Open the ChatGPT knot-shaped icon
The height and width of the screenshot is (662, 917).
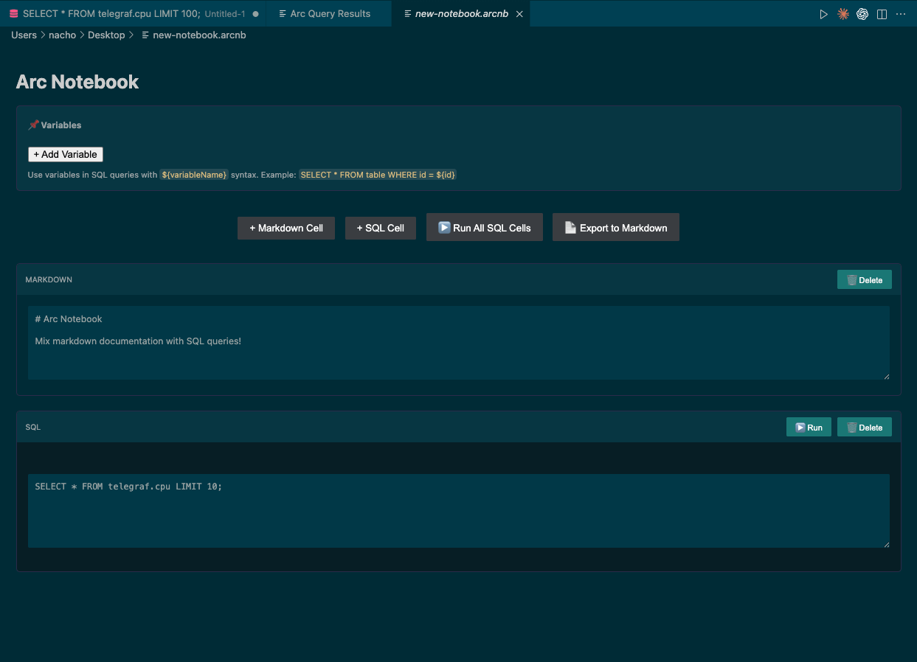pos(862,14)
